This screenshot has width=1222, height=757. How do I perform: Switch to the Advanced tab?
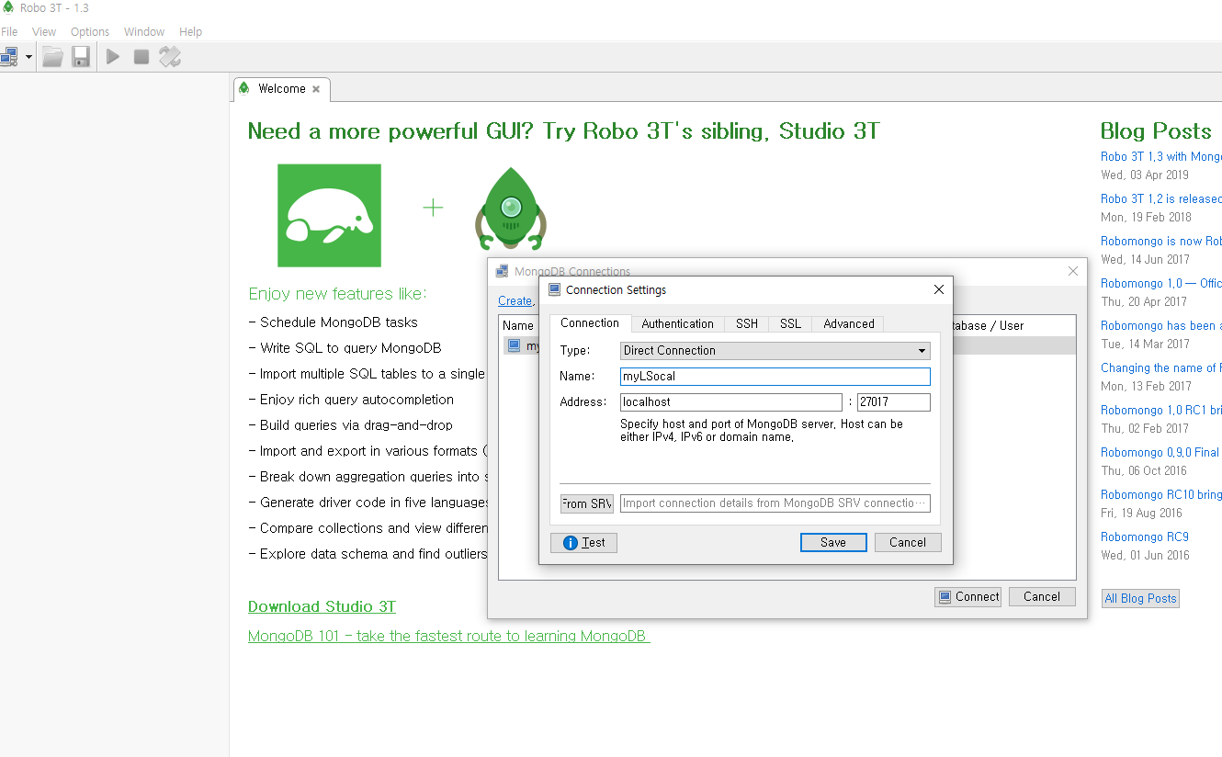(x=849, y=323)
